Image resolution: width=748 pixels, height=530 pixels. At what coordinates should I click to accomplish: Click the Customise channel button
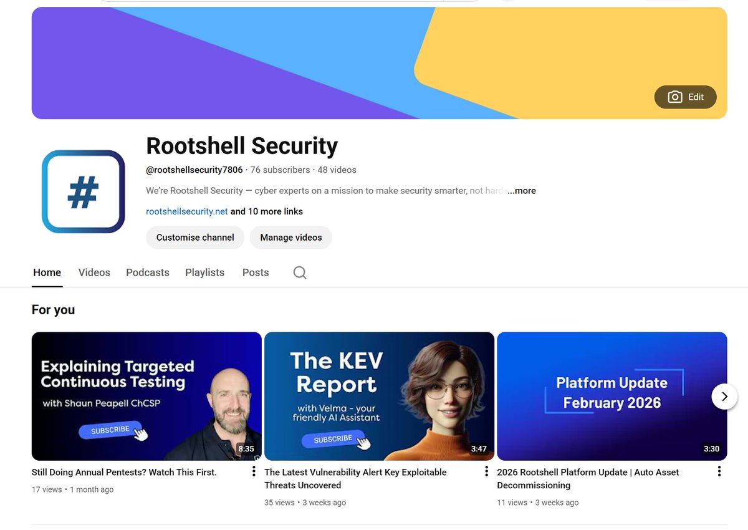coord(195,238)
